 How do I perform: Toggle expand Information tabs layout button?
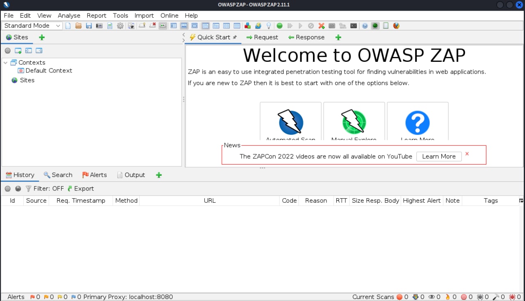click(184, 26)
